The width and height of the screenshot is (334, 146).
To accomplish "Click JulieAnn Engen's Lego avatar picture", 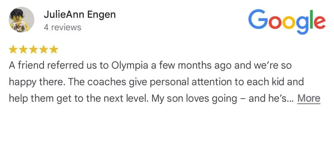I will point(21,20).
